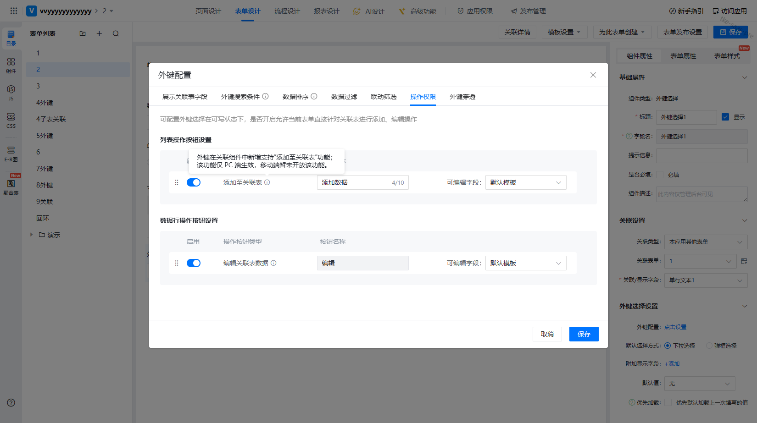
Task: Click the info icon beside 添加至关联表
Action: click(267, 182)
